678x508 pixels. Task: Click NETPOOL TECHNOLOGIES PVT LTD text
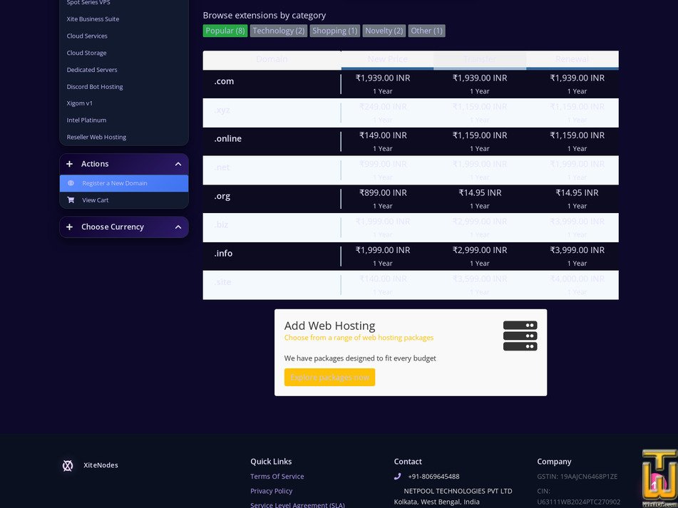click(x=458, y=491)
